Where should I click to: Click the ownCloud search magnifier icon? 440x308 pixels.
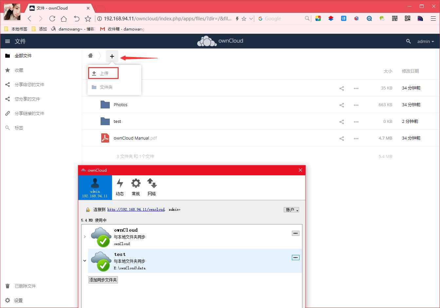[x=408, y=41]
